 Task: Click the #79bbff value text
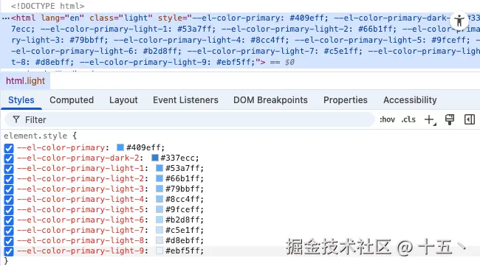[182, 189]
